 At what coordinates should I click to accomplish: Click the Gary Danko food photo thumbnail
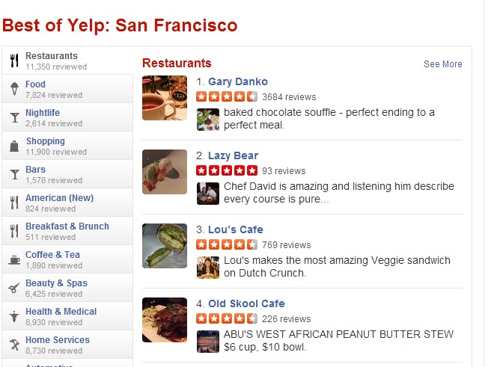165,98
